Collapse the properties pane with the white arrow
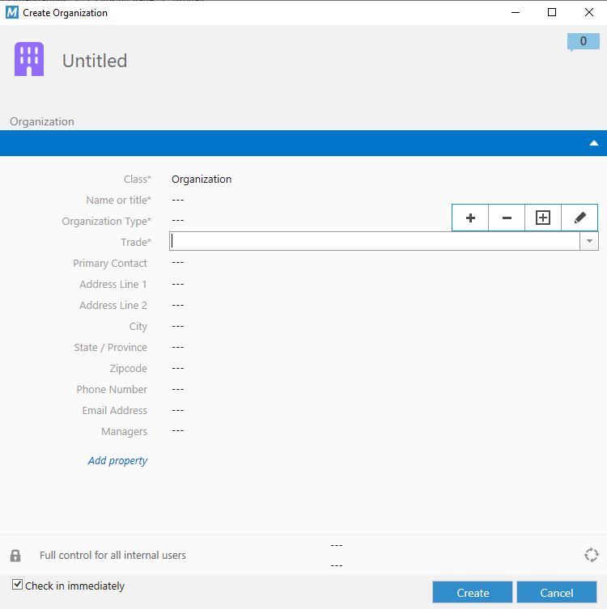This screenshot has width=607, height=609. pos(593,143)
